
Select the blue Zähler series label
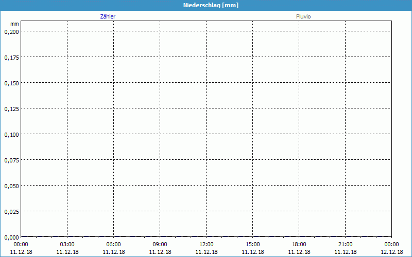coord(108,16)
